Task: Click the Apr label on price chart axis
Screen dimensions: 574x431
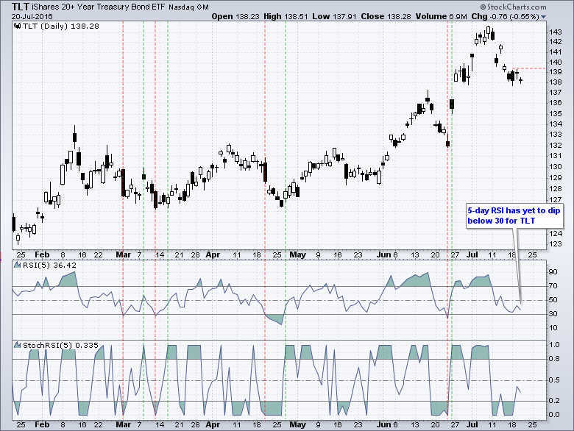Action: 213,254
